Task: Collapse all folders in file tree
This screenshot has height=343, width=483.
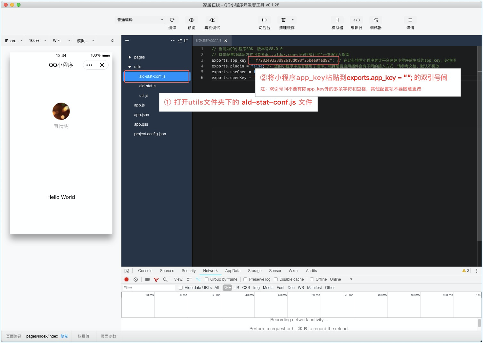Action: [x=180, y=41]
